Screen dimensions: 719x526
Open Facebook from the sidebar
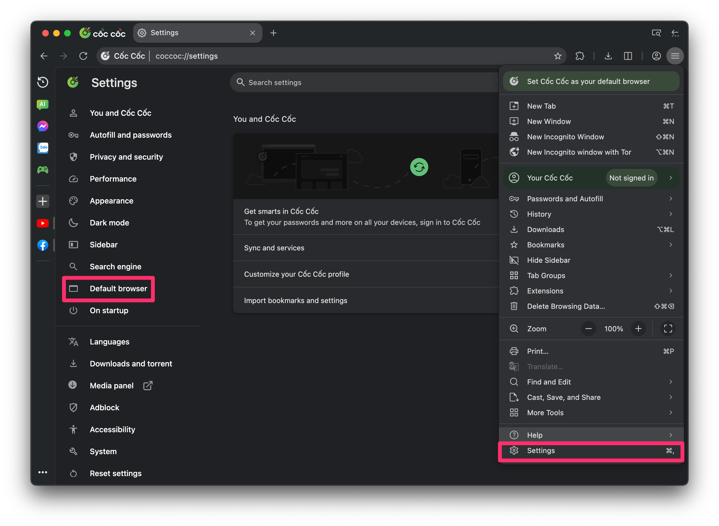click(43, 245)
